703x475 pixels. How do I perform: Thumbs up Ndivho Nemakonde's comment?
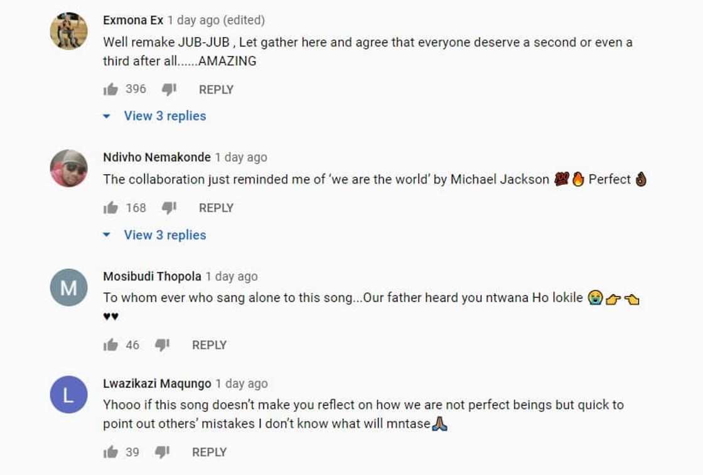(110, 208)
